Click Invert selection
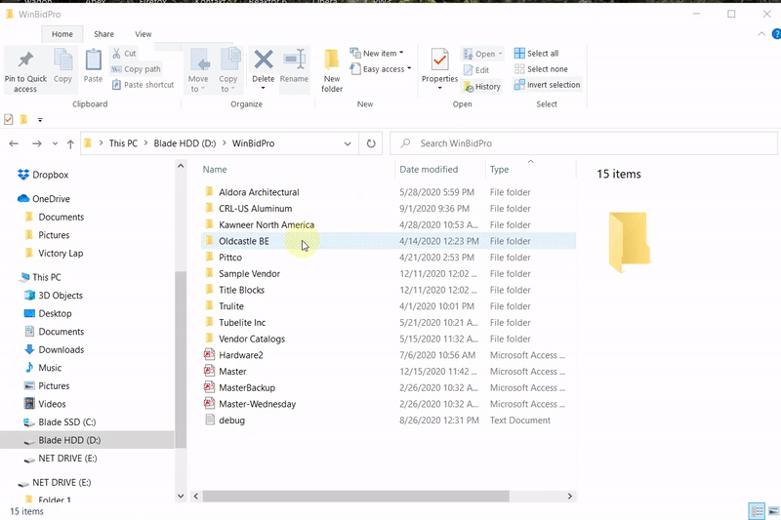The width and height of the screenshot is (781, 520). (548, 85)
